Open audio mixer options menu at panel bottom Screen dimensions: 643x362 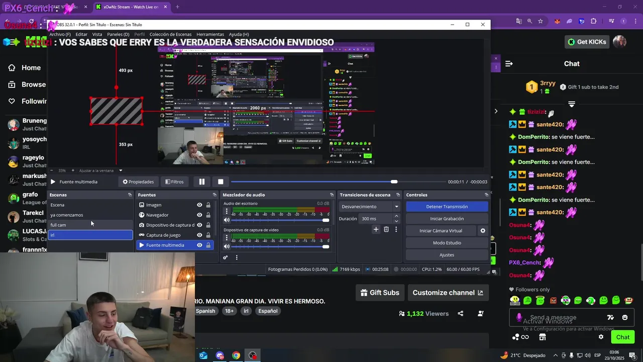click(237, 257)
